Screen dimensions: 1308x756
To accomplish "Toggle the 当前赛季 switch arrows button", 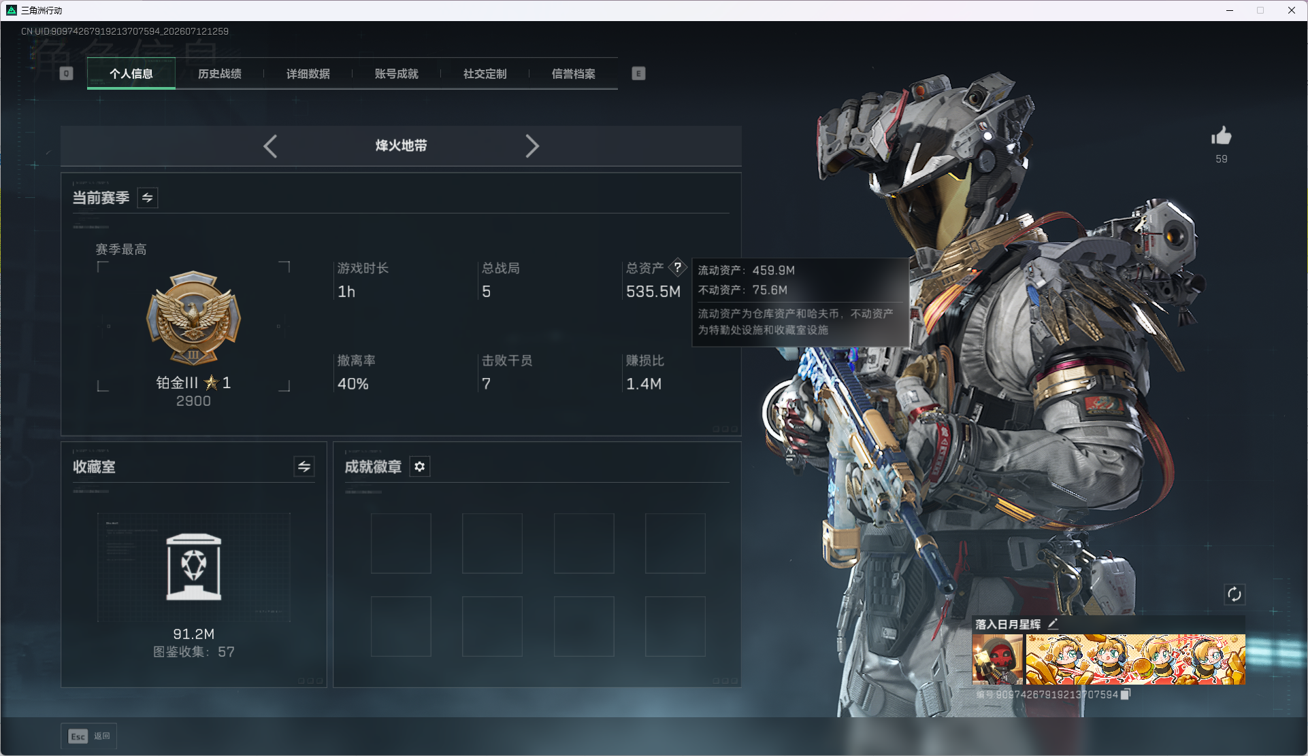I will point(148,198).
